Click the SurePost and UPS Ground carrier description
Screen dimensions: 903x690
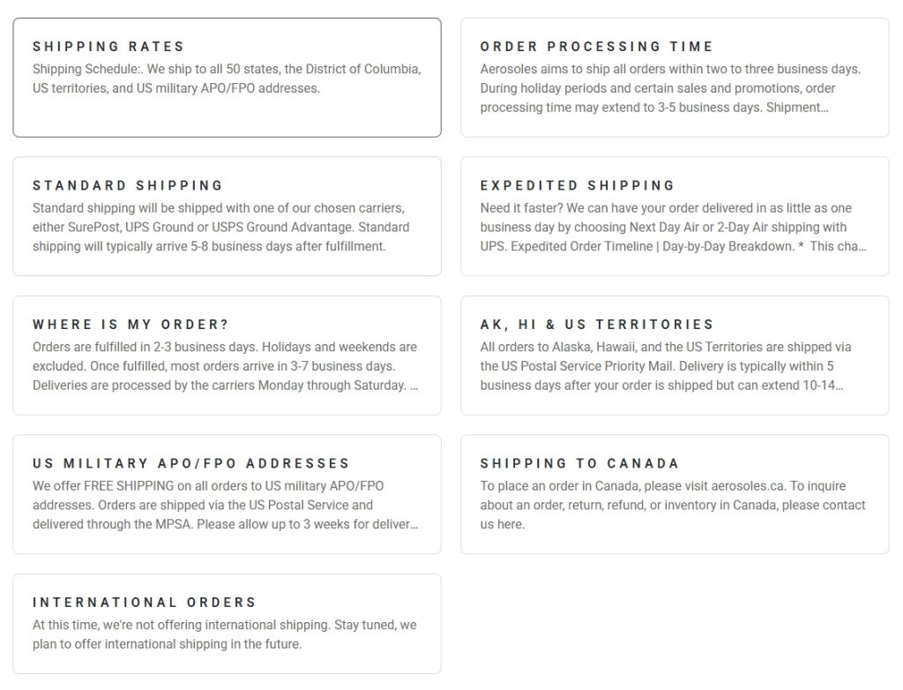pos(221,228)
